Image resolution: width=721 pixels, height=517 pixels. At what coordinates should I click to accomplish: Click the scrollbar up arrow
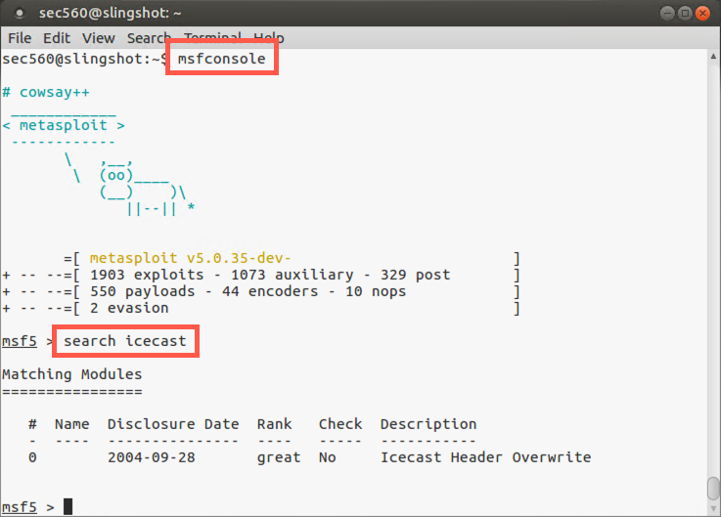point(713,57)
